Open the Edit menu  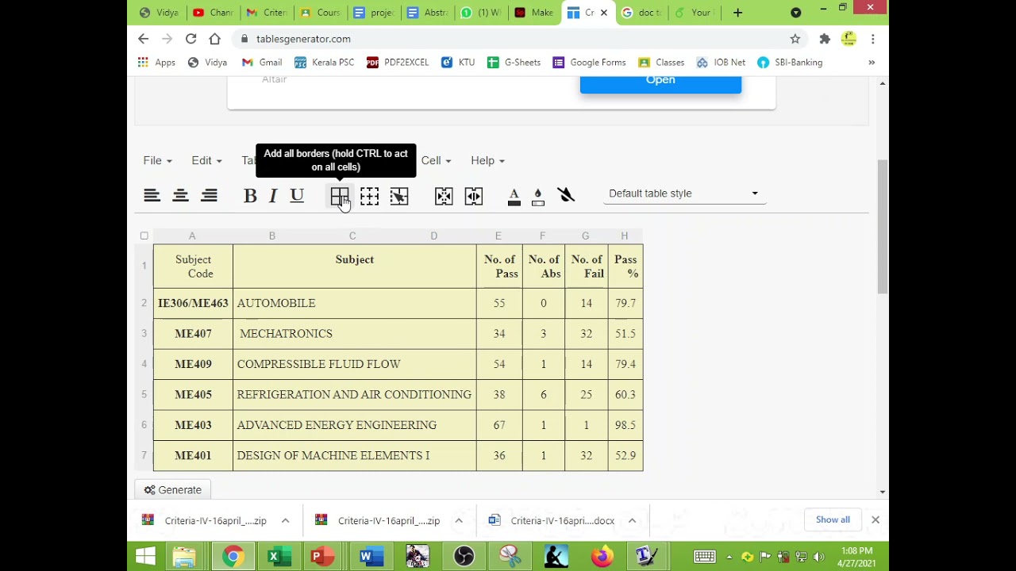point(206,160)
